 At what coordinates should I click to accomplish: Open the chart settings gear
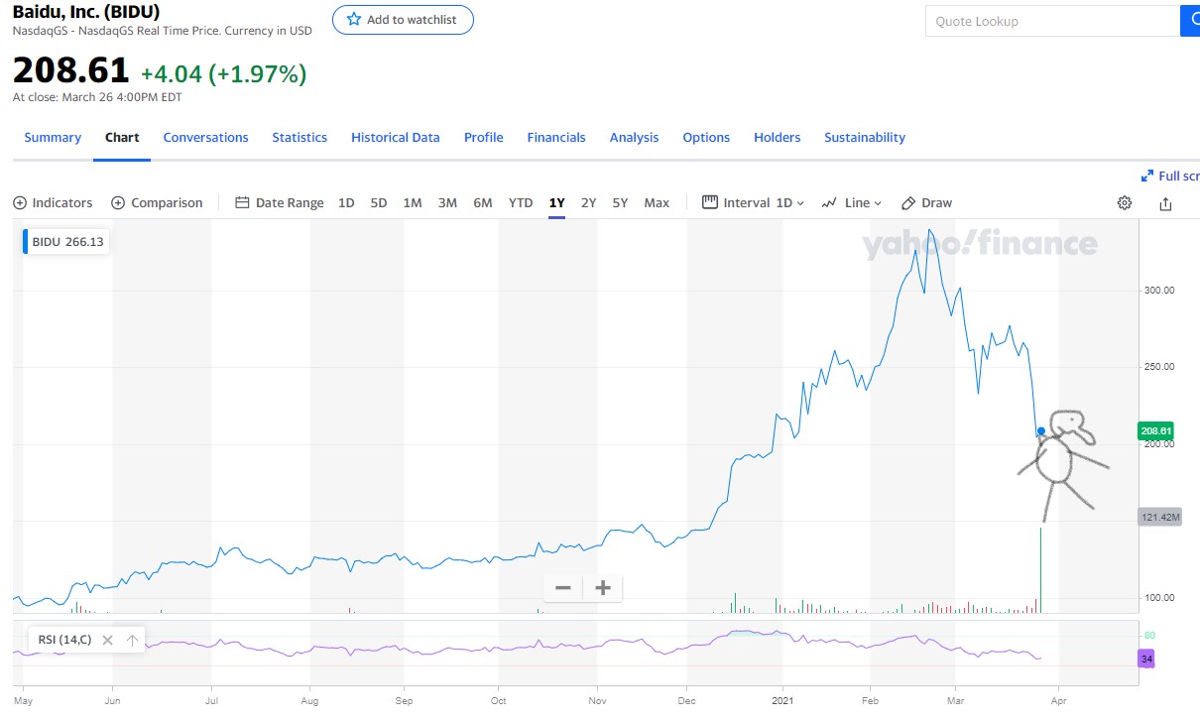(x=1124, y=203)
